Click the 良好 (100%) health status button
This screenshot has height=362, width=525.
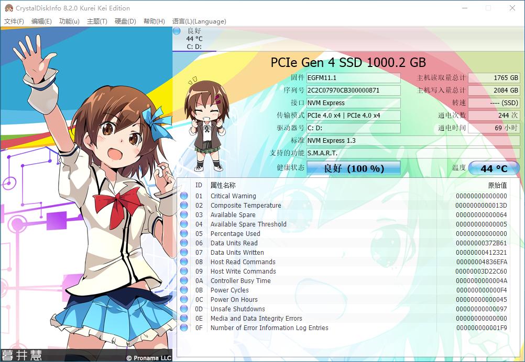click(x=353, y=168)
